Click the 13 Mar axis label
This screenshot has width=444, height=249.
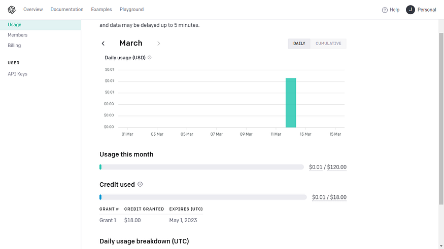pos(305,135)
